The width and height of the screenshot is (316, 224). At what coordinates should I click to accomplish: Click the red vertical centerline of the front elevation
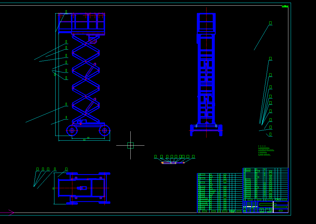[x=206, y=73]
